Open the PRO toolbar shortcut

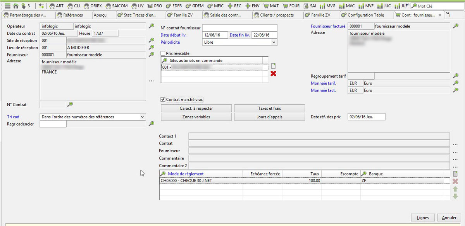tap(155, 6)
